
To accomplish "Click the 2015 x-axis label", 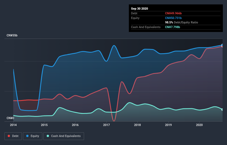I will 44,125.
